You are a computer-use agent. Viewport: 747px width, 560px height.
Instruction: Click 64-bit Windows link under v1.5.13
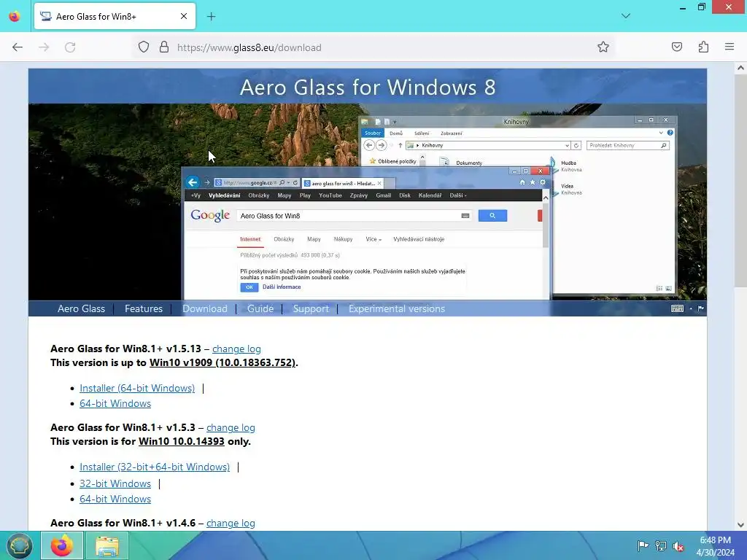tap(115, 403)
